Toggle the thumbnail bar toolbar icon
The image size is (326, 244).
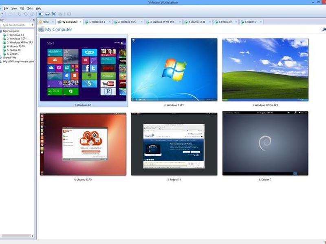(x=47, y=14)
